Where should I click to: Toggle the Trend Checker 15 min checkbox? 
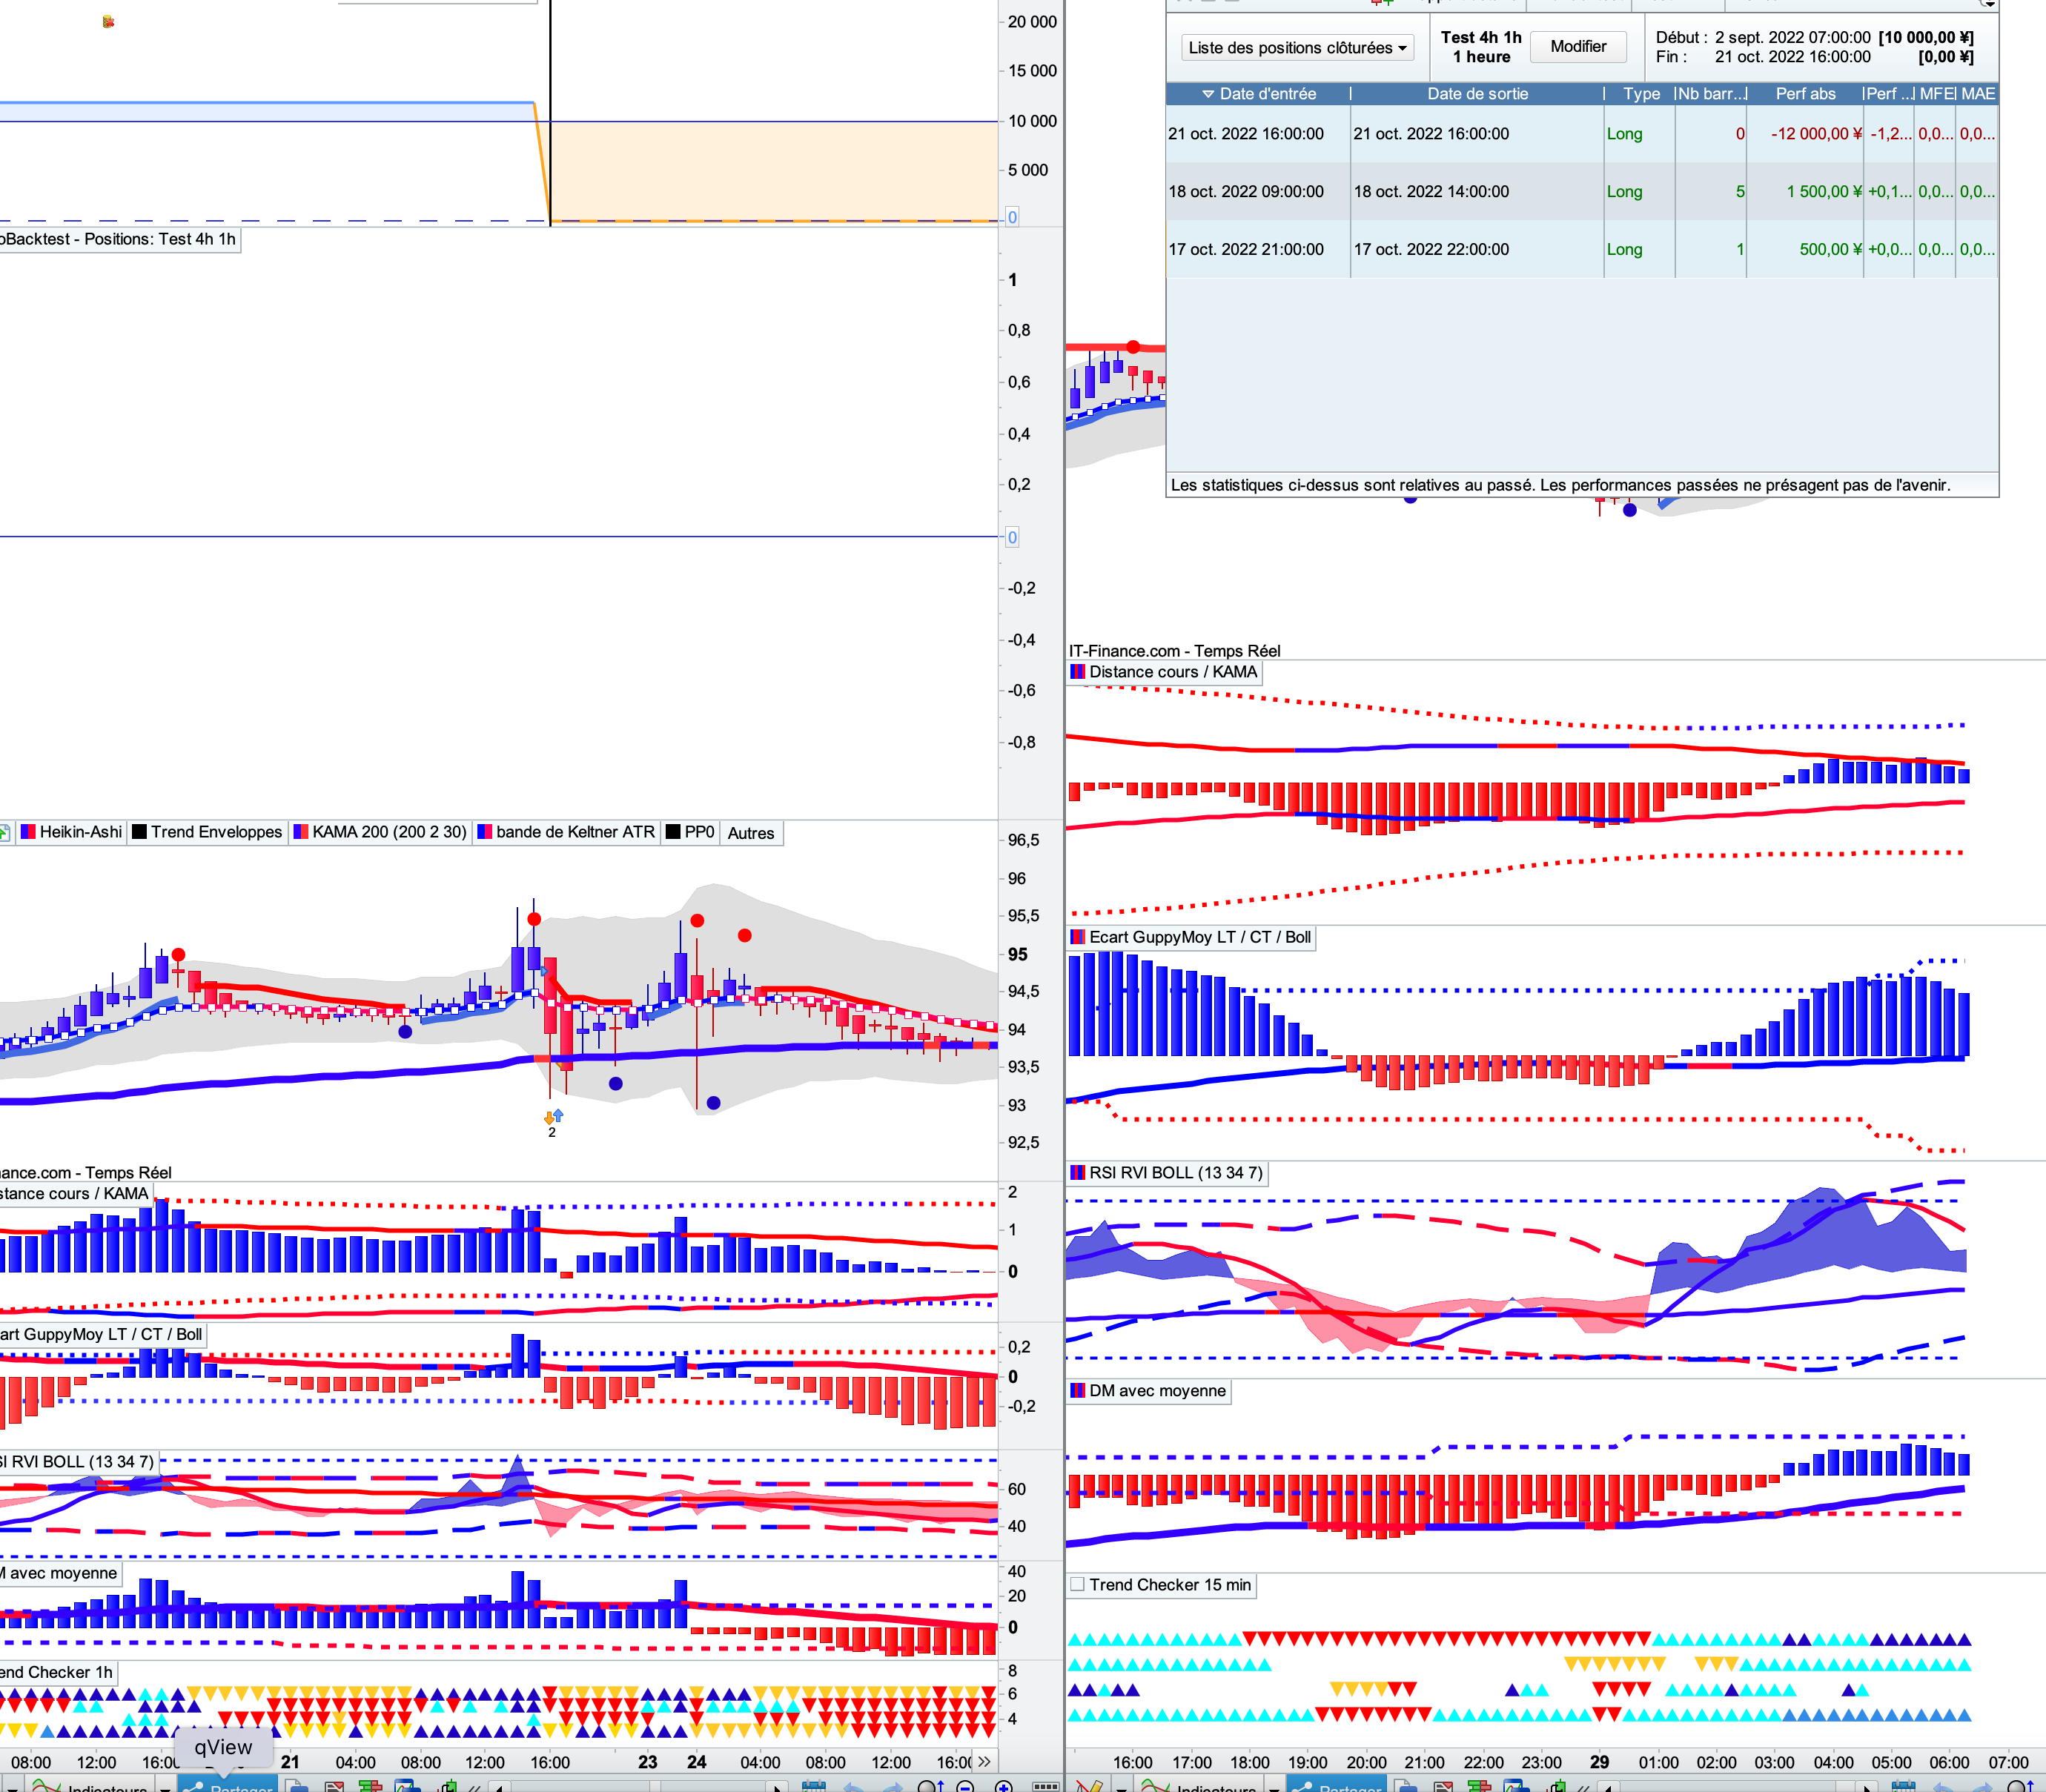tap(1077, 1584)
